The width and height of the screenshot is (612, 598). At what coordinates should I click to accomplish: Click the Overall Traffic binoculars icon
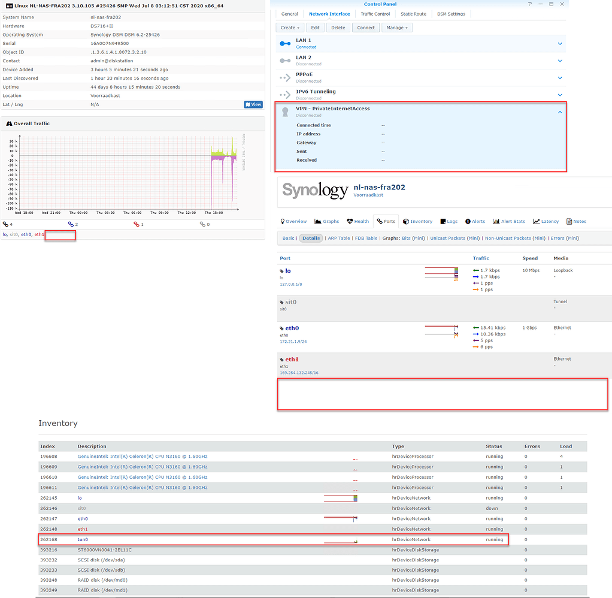9,123
